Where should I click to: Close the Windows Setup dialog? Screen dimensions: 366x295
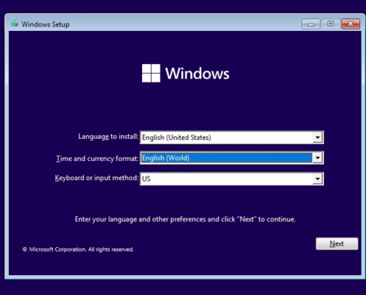pos(350,24)
